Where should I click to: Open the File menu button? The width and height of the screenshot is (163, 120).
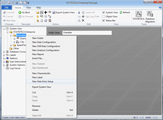tap(6, 8)
